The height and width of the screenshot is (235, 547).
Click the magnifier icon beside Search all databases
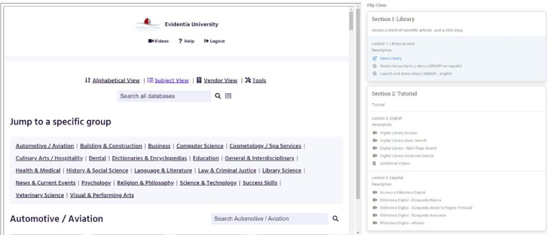coord(218,96)
